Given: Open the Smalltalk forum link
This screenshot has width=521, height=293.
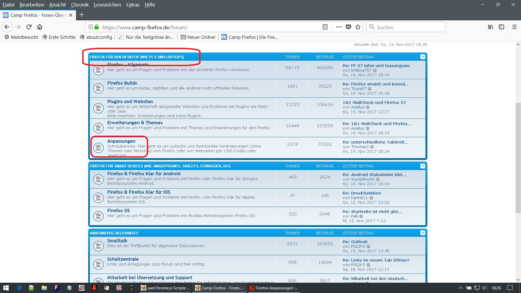Looking at the screenshot, I should [x=117, y=241].
